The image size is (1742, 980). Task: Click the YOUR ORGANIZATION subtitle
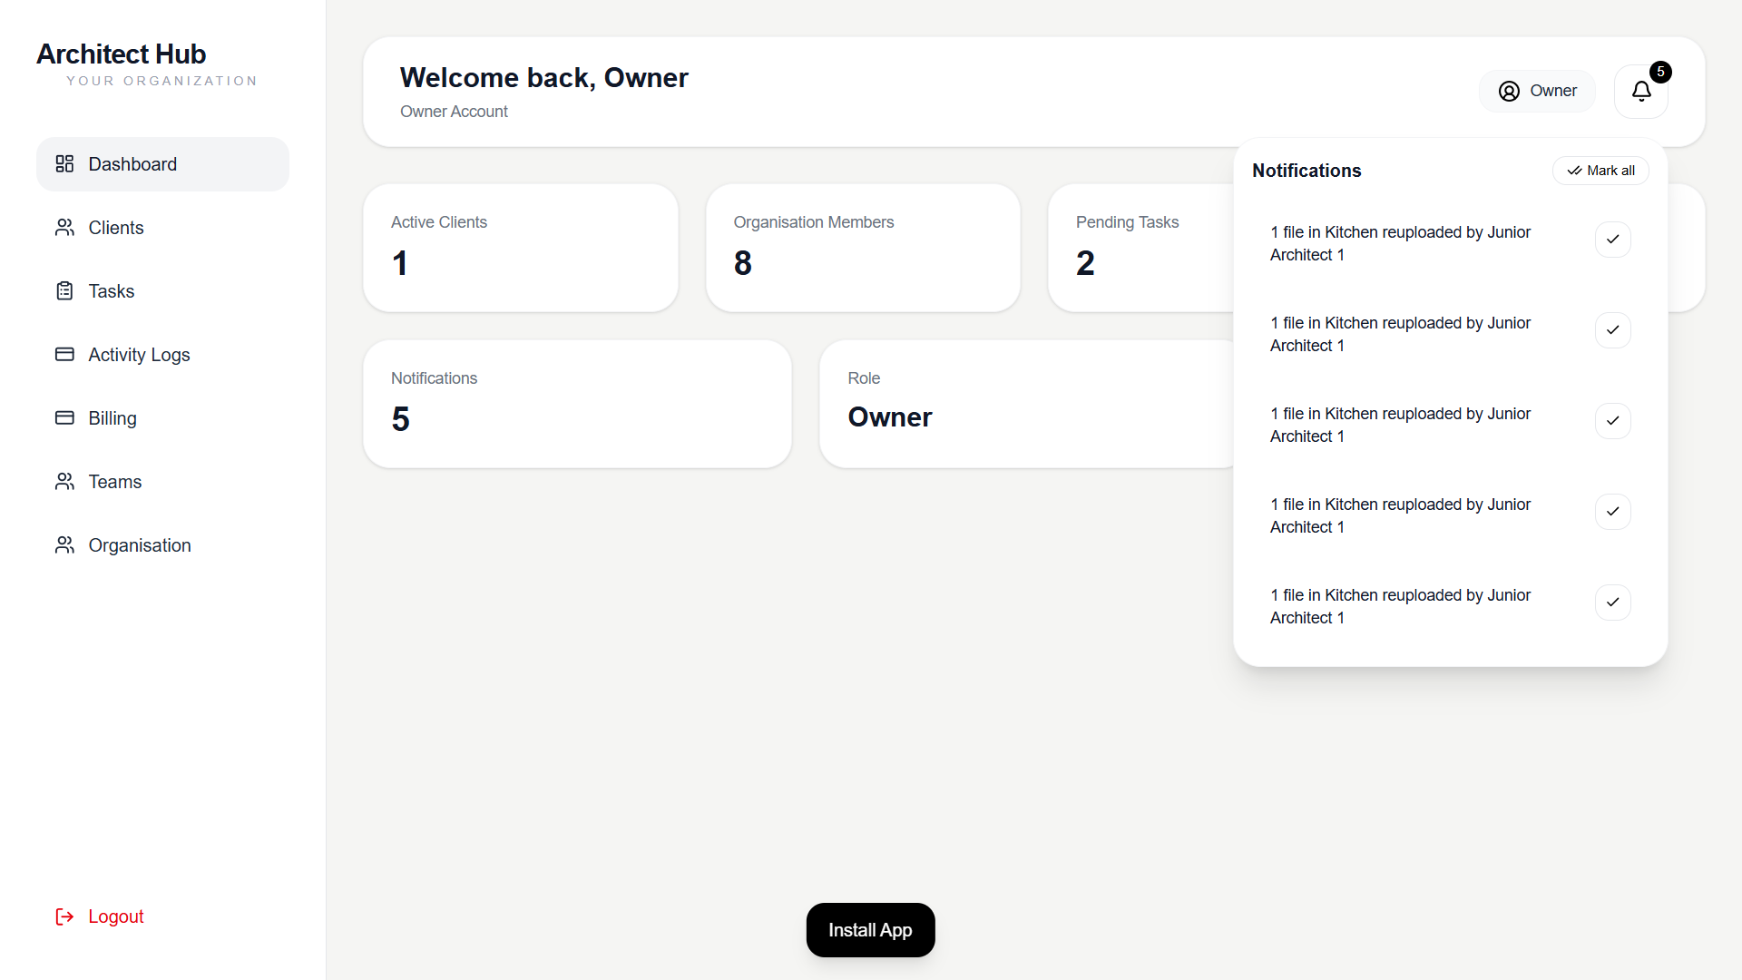(161, 81)
